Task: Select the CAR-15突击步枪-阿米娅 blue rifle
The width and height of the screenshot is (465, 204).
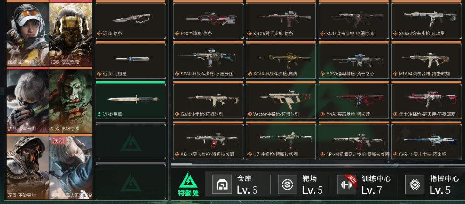Action: click(x=426, y=142)
